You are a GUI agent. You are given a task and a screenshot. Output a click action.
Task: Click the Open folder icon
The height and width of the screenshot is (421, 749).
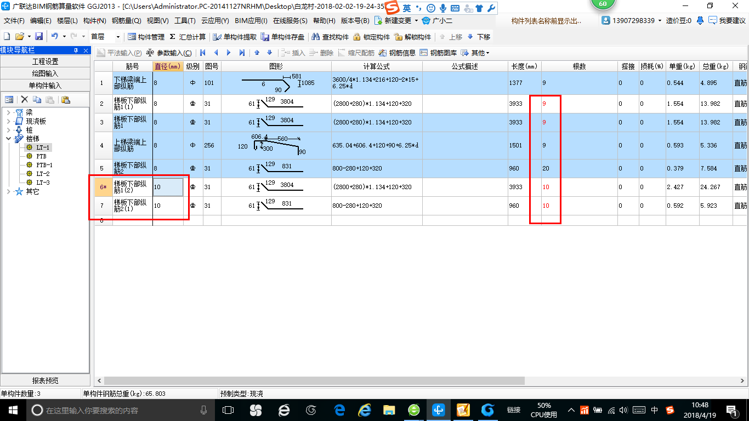(19, 37)
